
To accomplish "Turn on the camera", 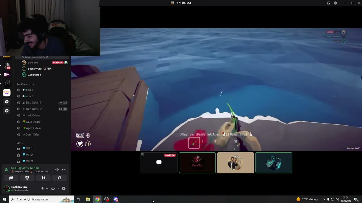I will (11, 178).
